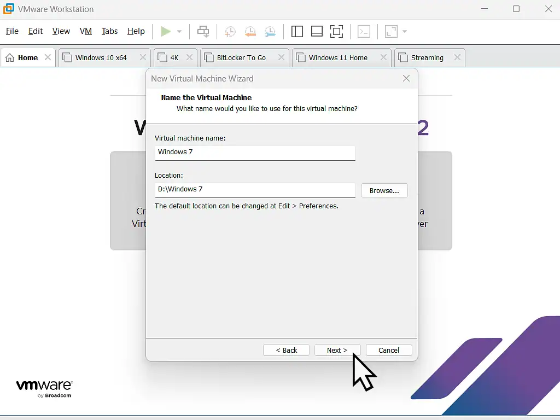This screenshot has height=420, width=560.
Task: Select the Streaming tab
Action: [x=428, y=57]
